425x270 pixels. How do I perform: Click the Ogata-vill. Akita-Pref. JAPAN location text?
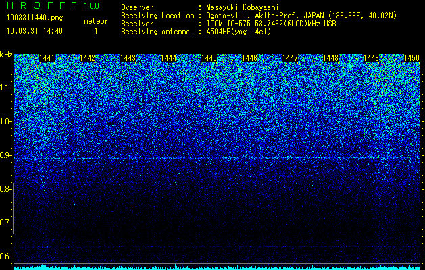pyautogui.click(x=301, y=16)
